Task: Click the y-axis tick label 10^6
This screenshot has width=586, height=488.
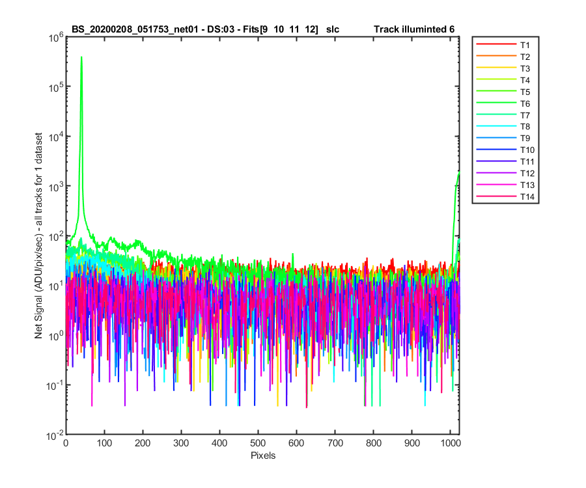Action: [x=55, y=37]
